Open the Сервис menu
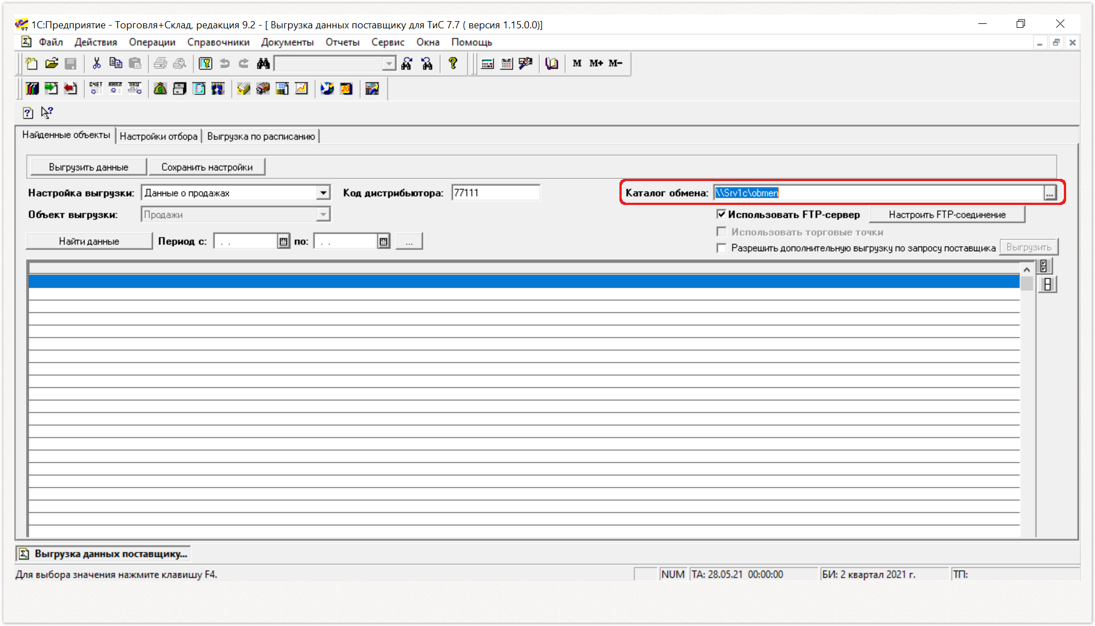The width and height of the screenshot is (1095, 626). (x=388, y=42)
